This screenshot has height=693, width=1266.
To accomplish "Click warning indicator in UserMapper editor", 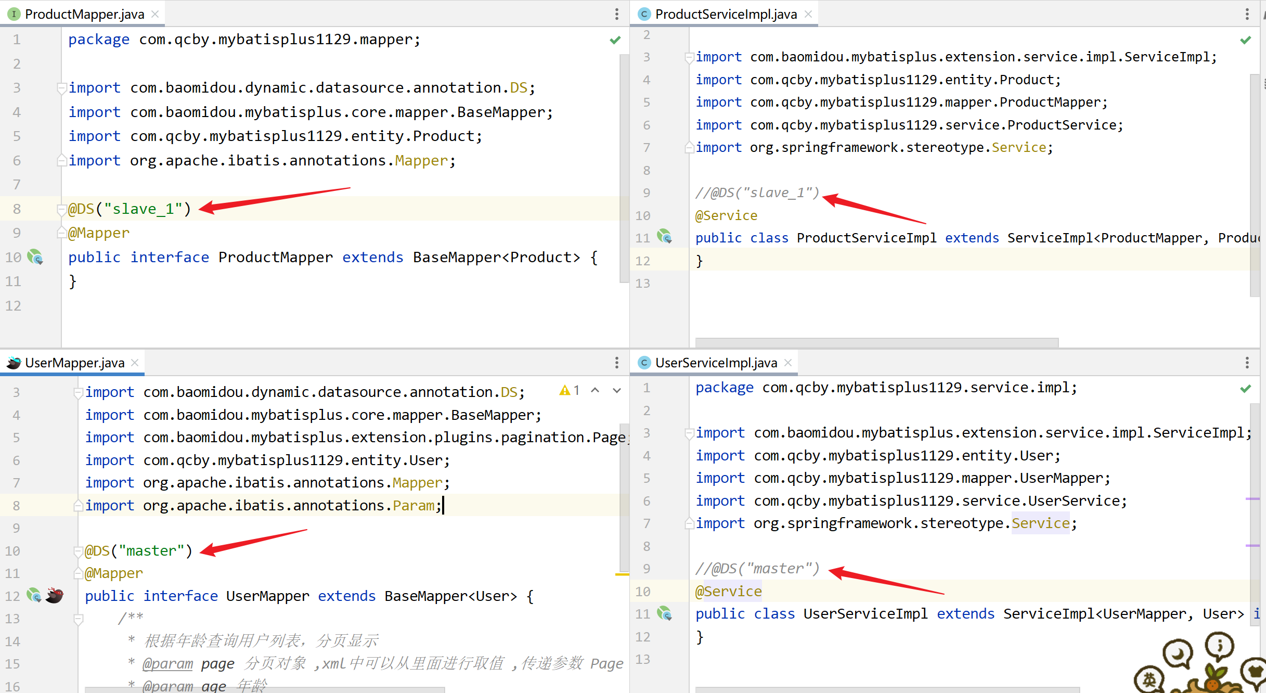I will pyautogui.click(x=565, y=390).
